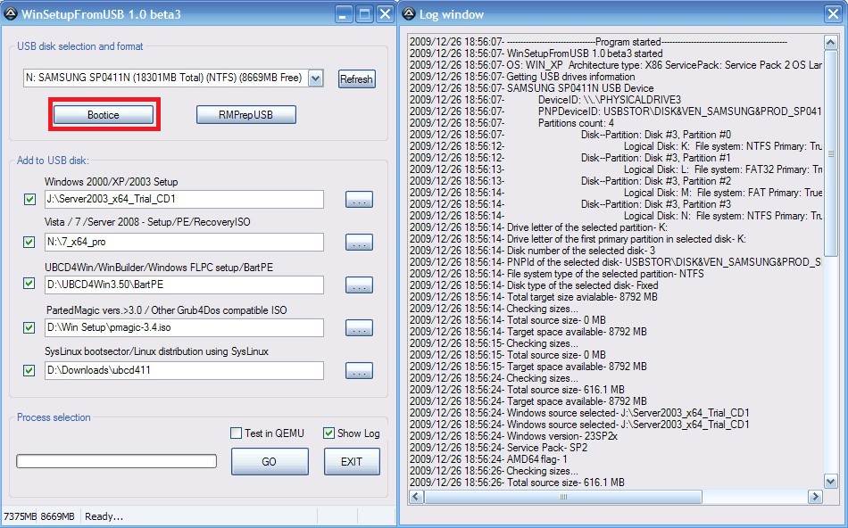
Task: Disable the UBCD4Win/WinBuilder BartPE checkbox
Action: (30, 285)
